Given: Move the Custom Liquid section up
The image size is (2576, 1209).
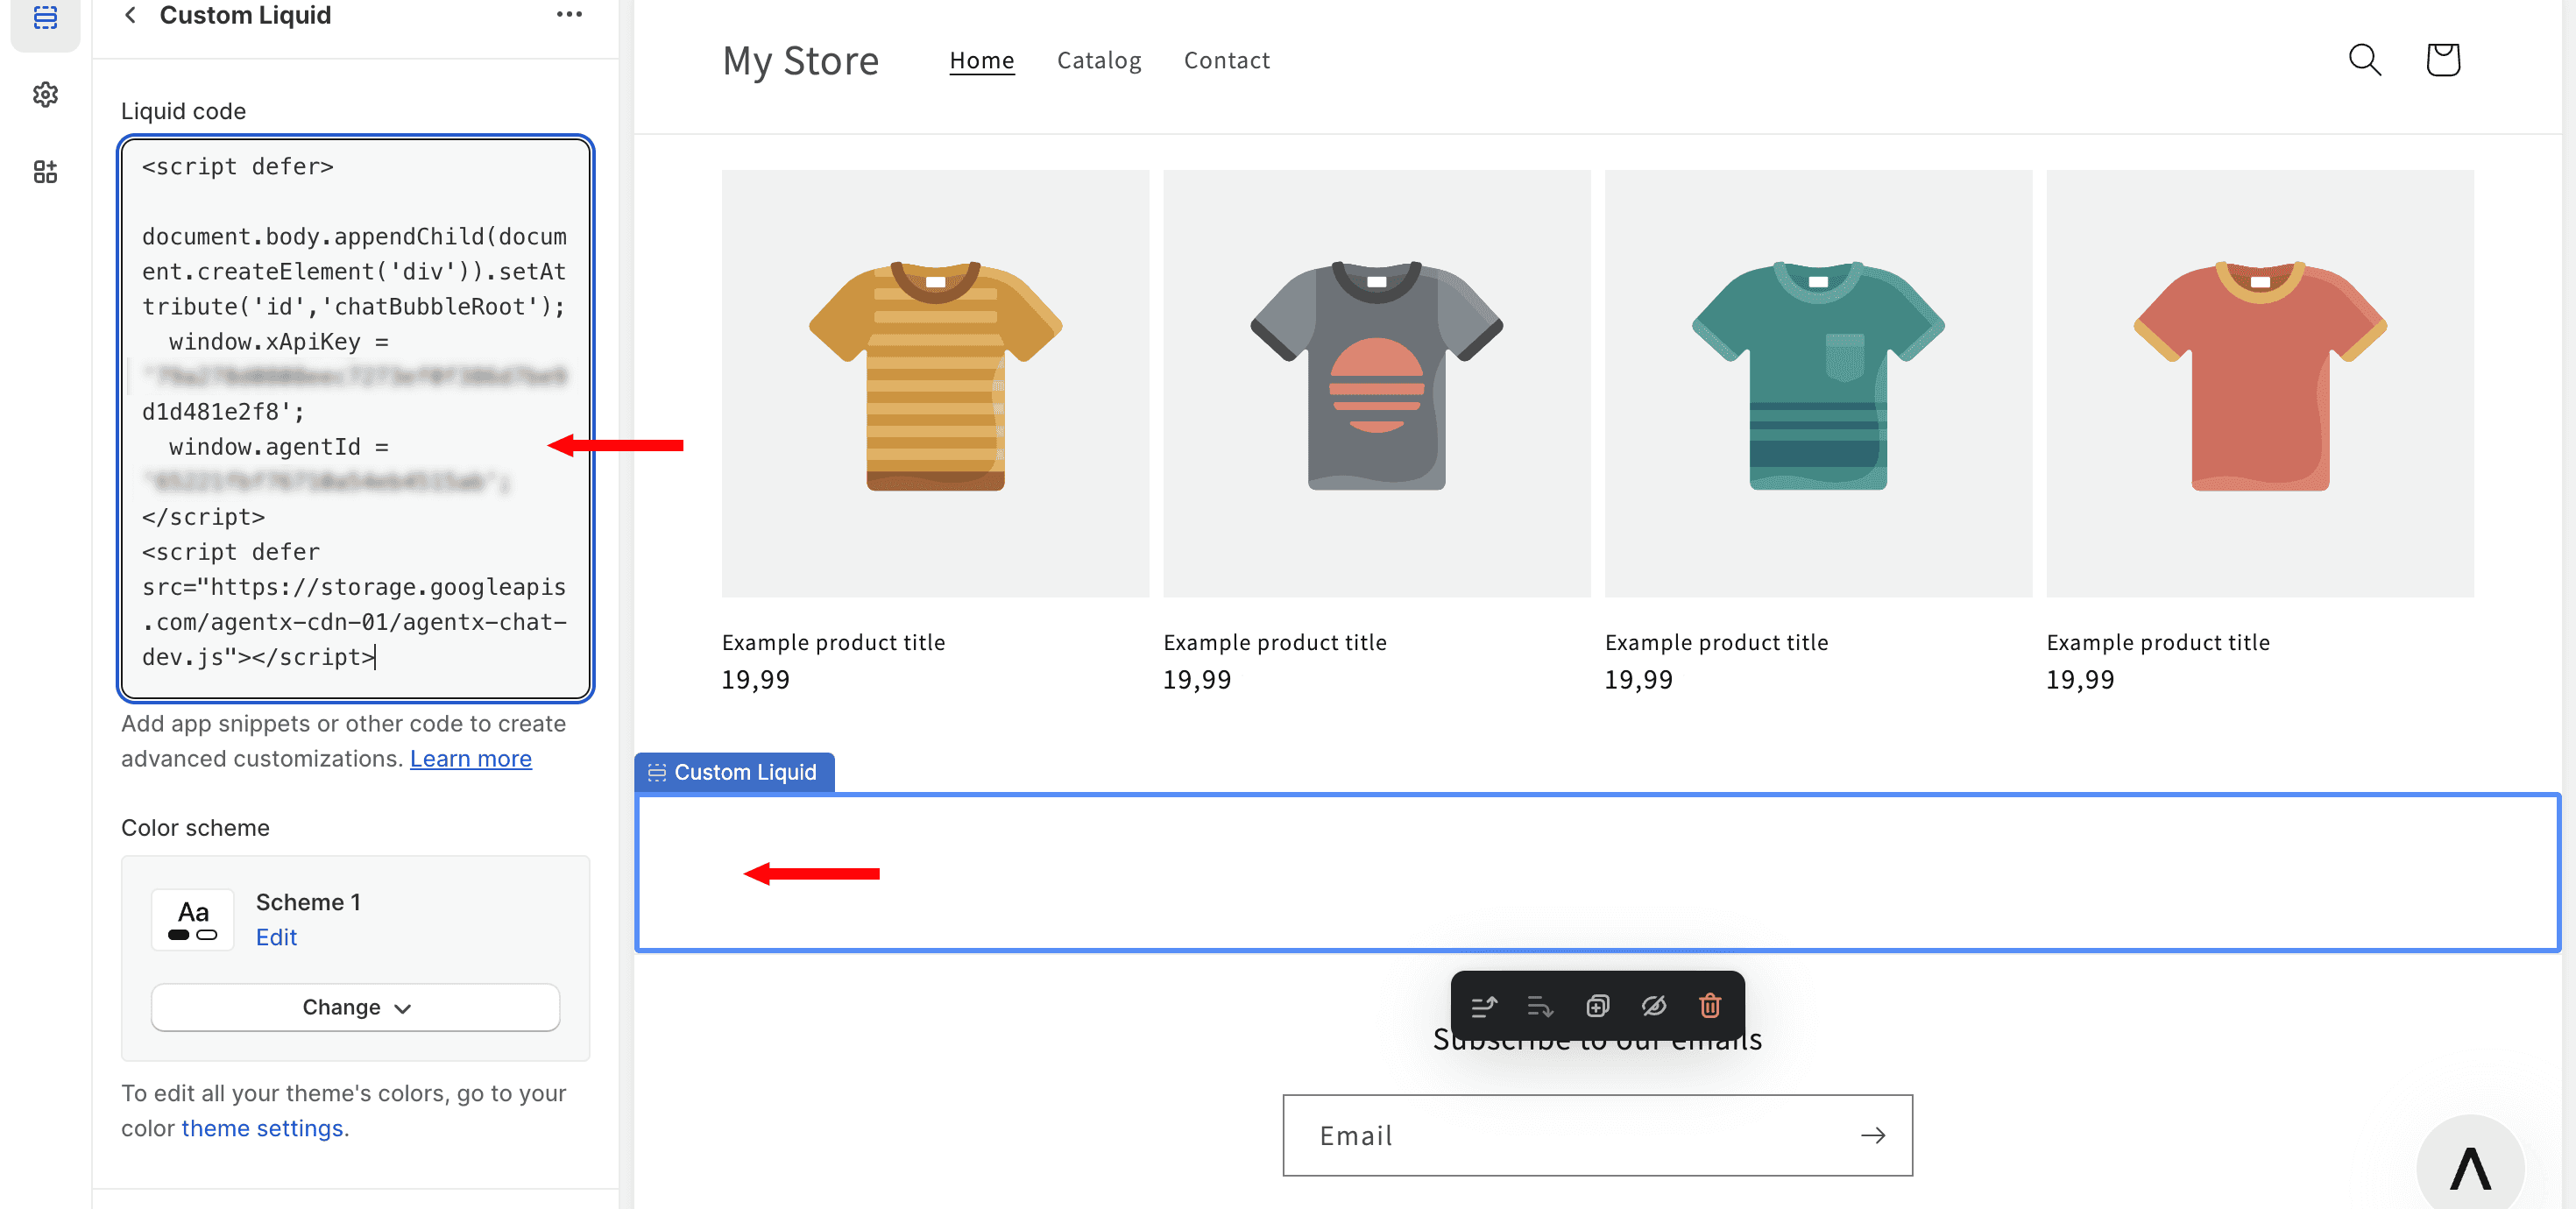Looking at the screenshot, I should point(1484,1006).
